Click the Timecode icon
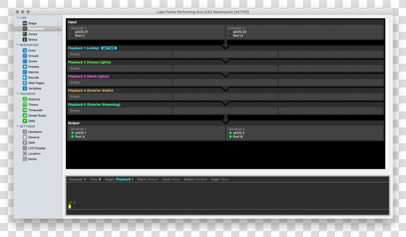The height and width of the screenshot is (237, 406). click(x=25, y=110)
